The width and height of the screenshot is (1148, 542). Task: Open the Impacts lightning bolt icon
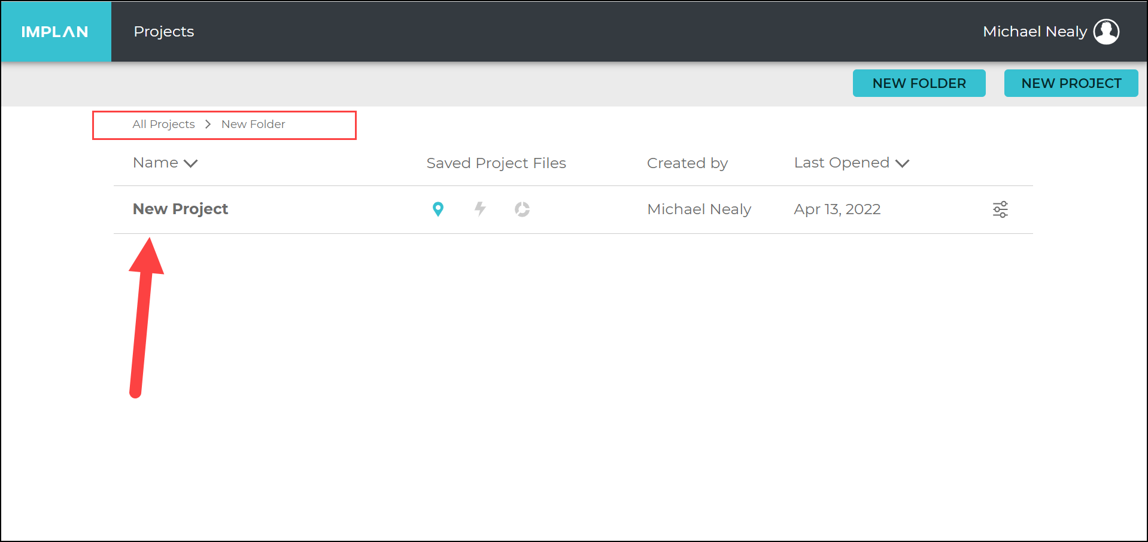tap(480, 209)
